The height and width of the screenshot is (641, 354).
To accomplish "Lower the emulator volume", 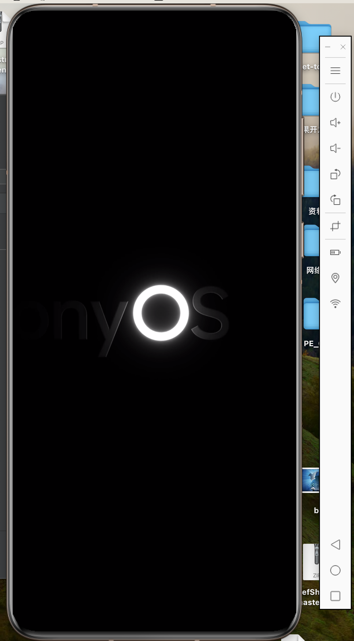I will pos(335,148).
